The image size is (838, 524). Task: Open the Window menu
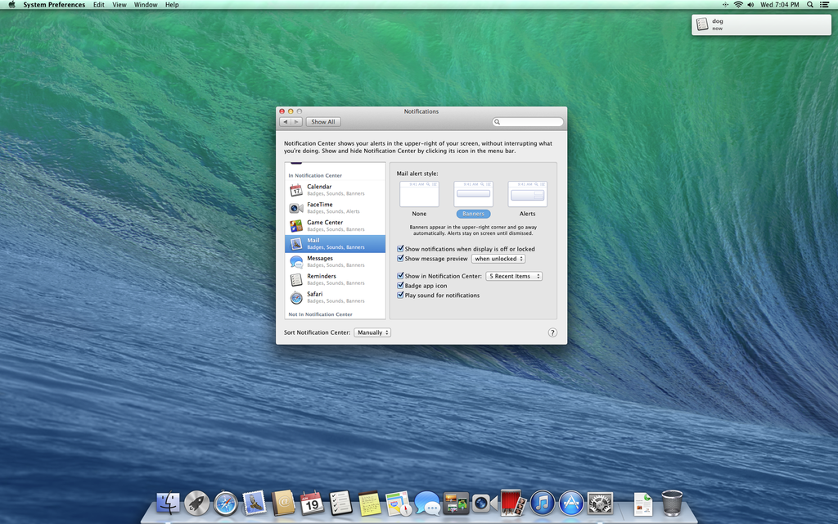pyautogui.click(x=145, y=5)
